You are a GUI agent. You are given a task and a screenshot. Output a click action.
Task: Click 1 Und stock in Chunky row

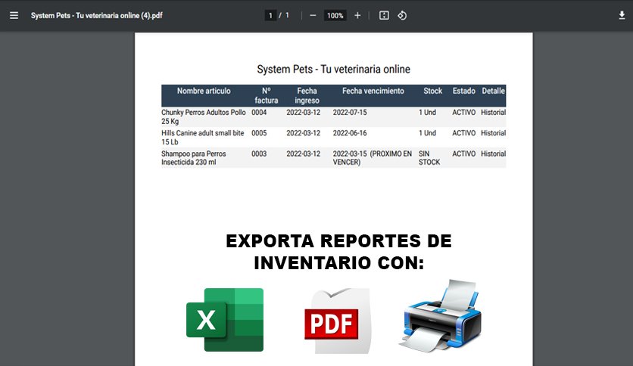point(428,113)
